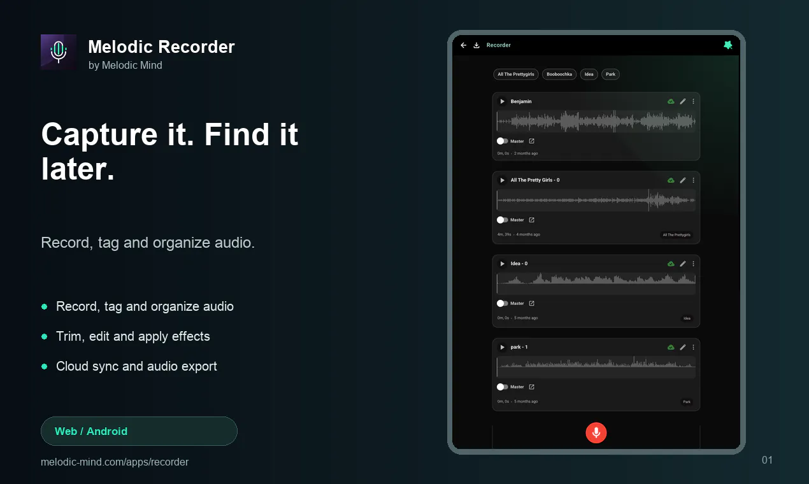
Task: Edit the Benjamin recording with the pencil icon
Action: coord(683,101)
